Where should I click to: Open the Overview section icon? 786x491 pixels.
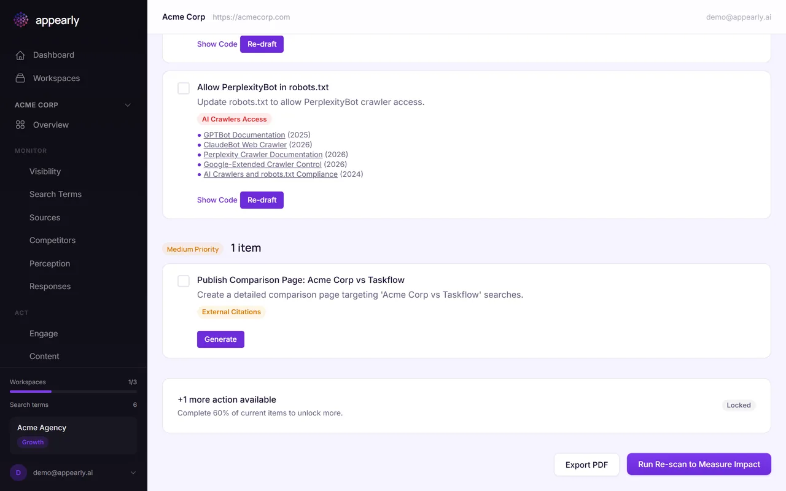pyautogui.click(x=21, y=125)
